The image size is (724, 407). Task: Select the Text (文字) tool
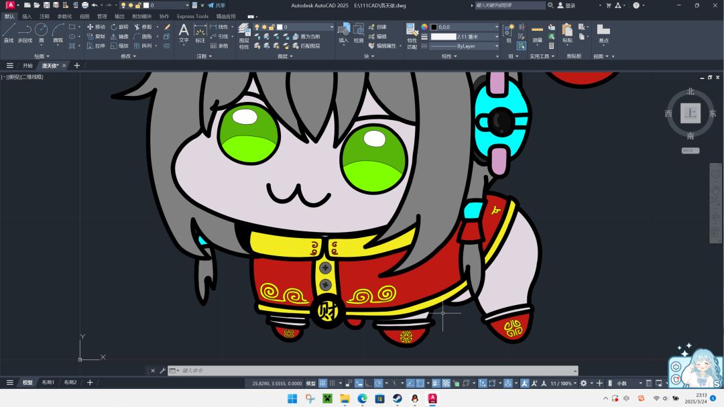point(184,34)
